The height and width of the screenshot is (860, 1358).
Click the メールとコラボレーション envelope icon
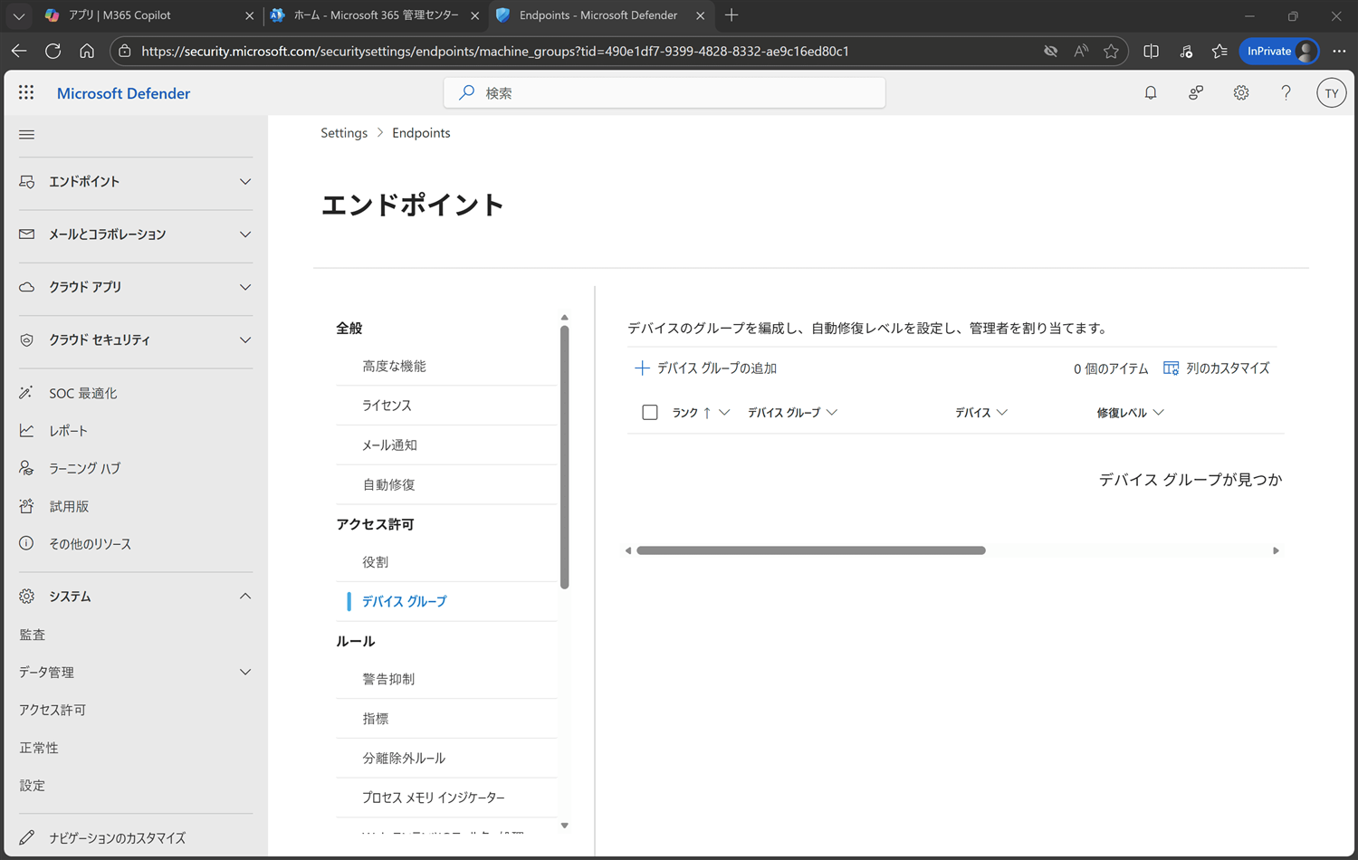tap(27, 234)
